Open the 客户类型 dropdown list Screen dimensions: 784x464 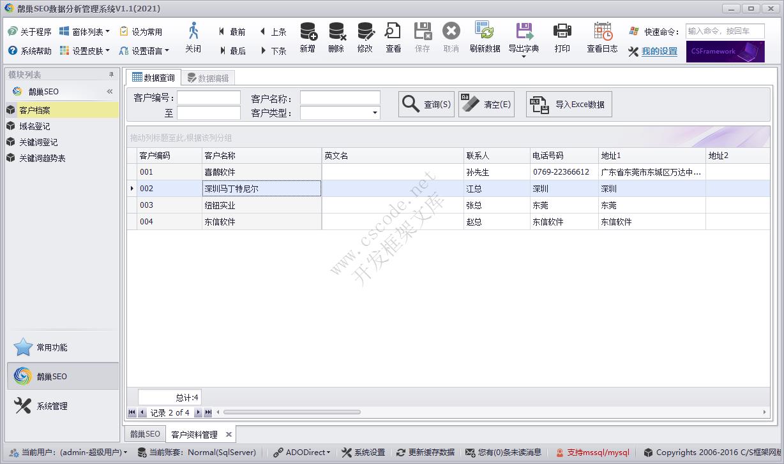(375, 113)
